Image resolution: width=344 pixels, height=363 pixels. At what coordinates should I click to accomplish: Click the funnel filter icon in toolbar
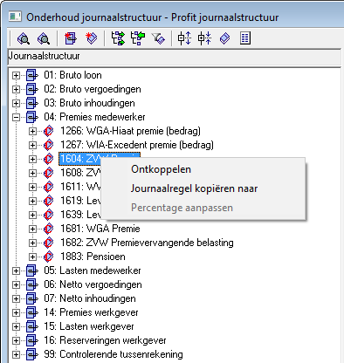pos(158,38)
